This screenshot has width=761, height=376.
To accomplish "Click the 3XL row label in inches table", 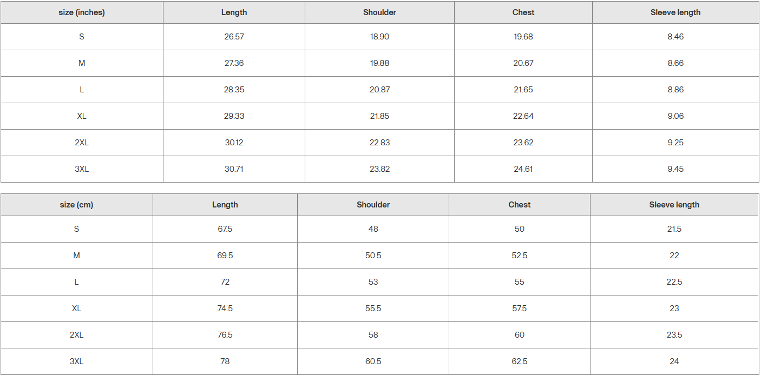I will pyautogui.click(x=82, y=169).
